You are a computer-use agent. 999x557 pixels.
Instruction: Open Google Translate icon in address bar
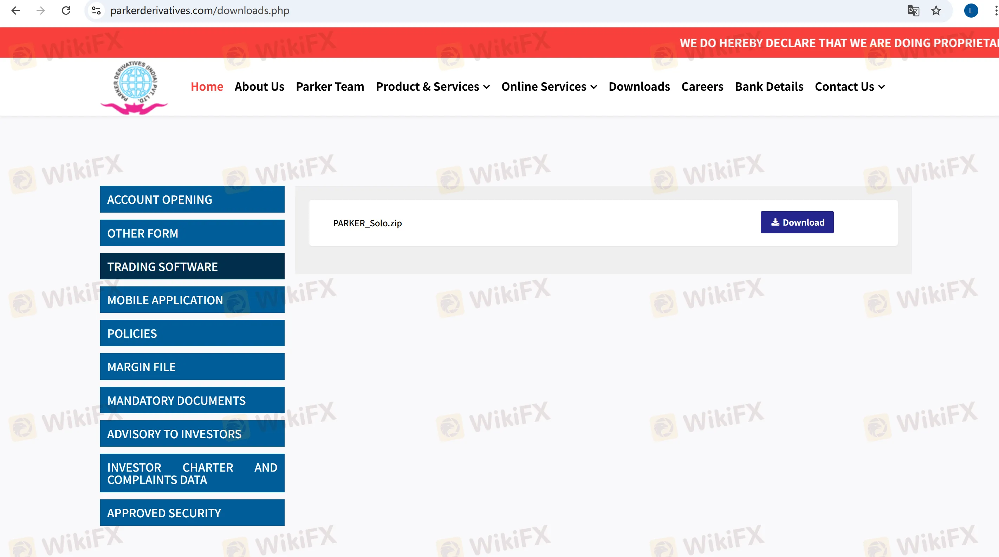click(914, 11)
